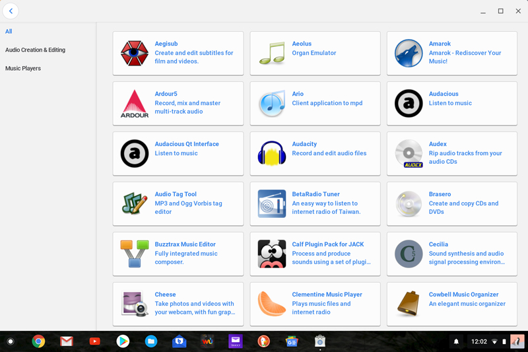Open Audio Tag Tool title link
528x352 pixels.
click(176, 194)
